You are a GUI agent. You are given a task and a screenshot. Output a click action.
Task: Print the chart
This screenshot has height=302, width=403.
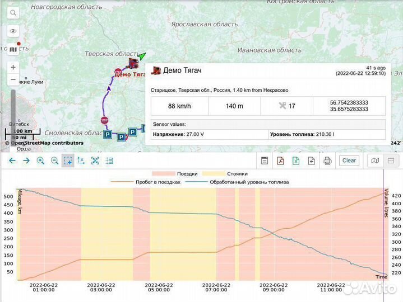327,161
